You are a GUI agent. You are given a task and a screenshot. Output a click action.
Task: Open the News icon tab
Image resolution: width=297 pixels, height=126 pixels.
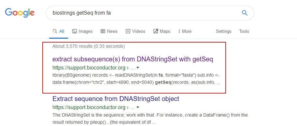109,31
